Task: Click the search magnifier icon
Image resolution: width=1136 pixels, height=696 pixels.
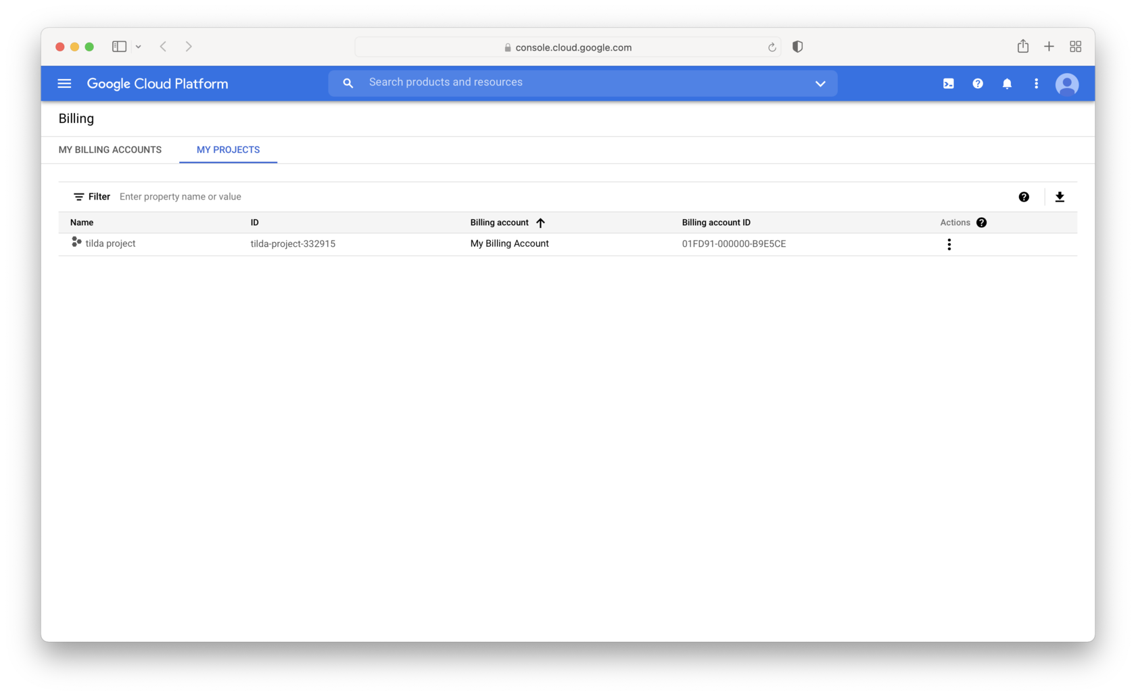Action: pyautogui.click(x=348, y=83)
